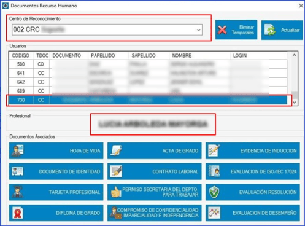Click the users list scrollbar thumb
Viewport: 305px width, 226px height.
294,95
